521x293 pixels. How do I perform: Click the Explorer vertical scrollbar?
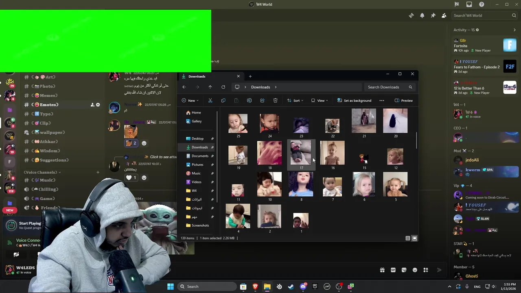(x=416, y=140)
